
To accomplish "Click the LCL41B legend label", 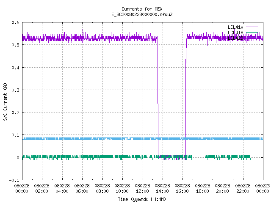I will click(235, 33).
